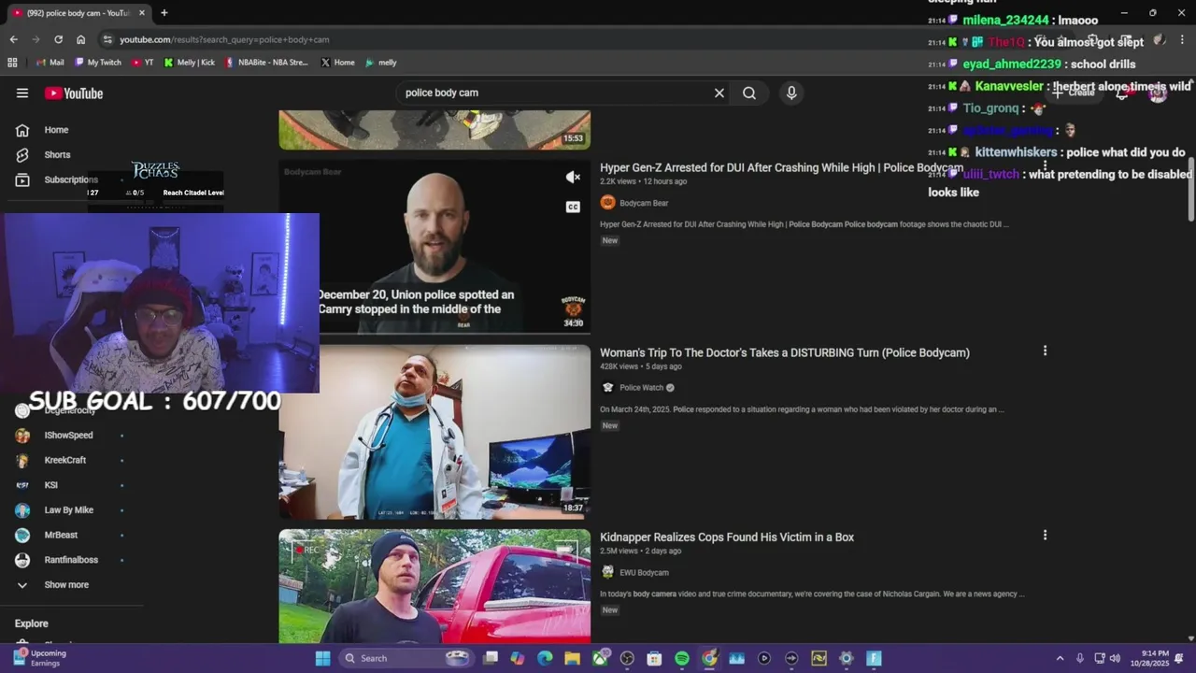Open the Police Watch channel link
Viewport: 1196px width, 673px height.
641,387
